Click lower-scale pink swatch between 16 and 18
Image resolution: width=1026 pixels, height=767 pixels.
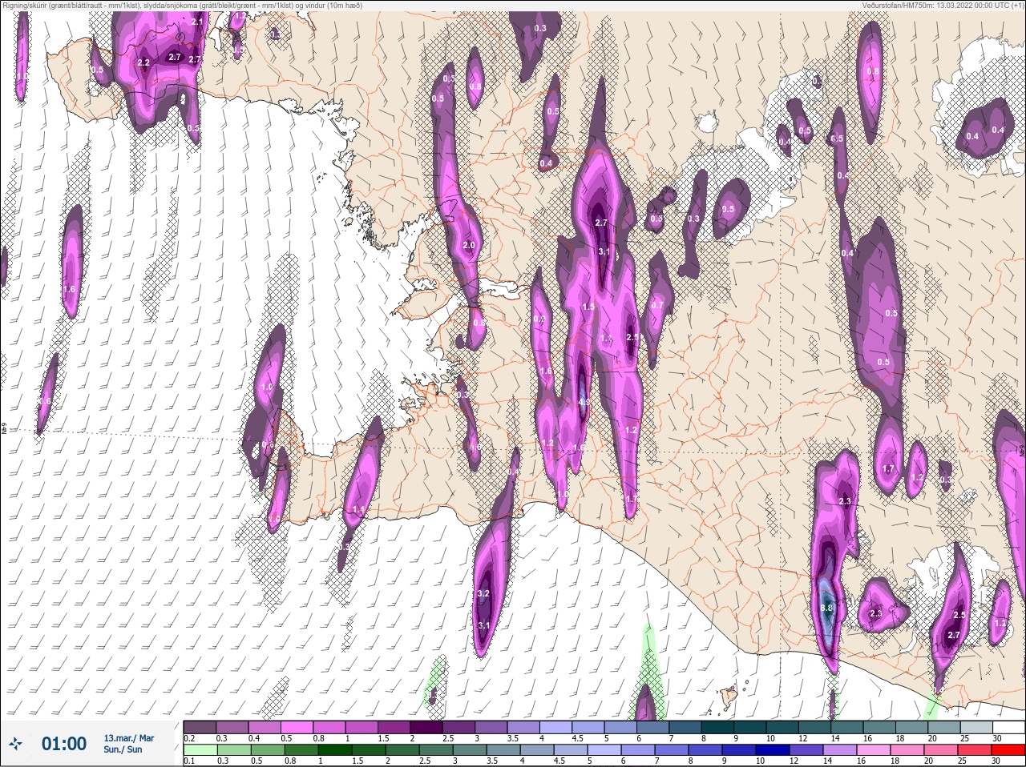pyautogui.click(x=873, y=750)
